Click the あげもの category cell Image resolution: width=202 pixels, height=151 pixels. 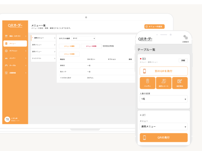coord(90,78)
